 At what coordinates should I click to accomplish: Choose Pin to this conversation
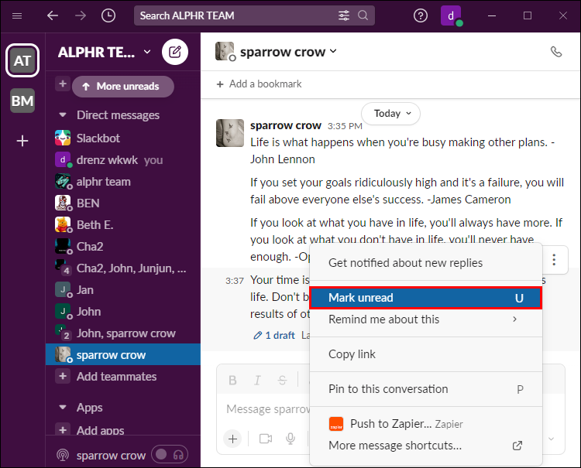(x=388, y=389)
